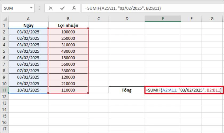Click the formula bar options dots
224x133 pixels.
tap(39, 8)
